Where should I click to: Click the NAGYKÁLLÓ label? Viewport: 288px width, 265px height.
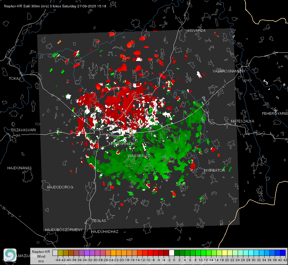point(139,155)
